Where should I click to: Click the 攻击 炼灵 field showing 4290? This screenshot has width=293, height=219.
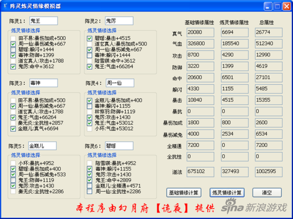click(235, 55)
